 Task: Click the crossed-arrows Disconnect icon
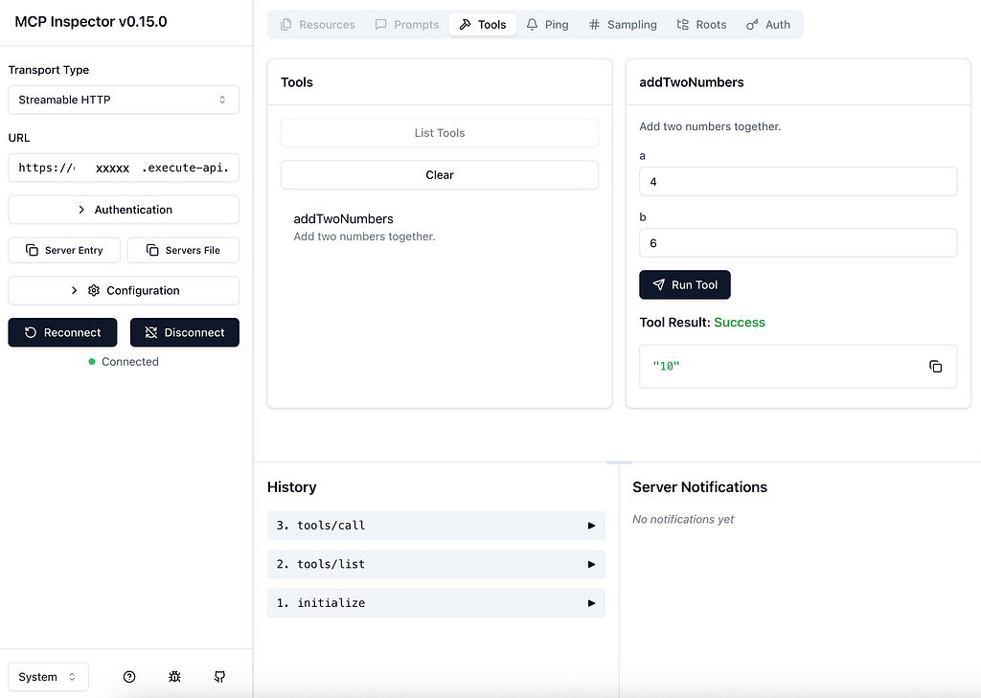pos(150,333)
